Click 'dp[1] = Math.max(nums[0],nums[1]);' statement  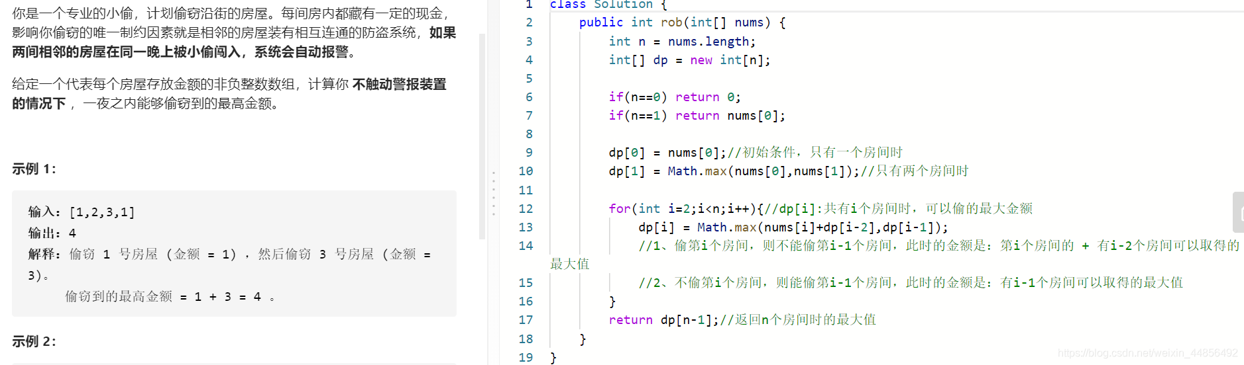point(734,171)
